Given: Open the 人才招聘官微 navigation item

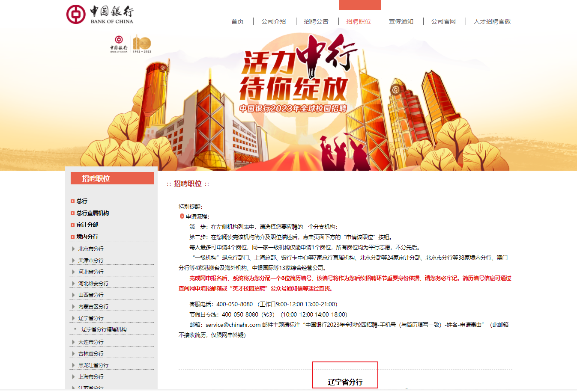Looking at the screenshot, I should pyautogui.click(x=492, y=21).
